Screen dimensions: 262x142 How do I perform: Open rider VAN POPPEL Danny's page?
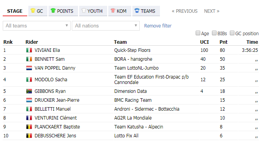click(55, 68)
